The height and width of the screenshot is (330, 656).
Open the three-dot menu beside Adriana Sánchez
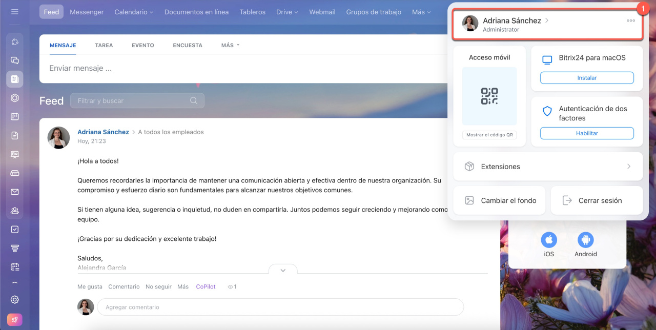pos(630,21)
